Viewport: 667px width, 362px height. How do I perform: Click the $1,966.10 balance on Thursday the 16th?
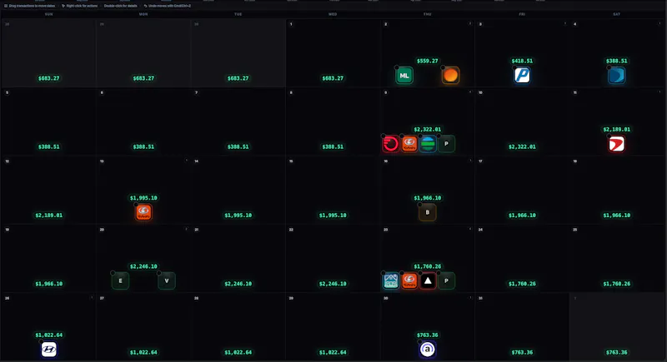[428, 198]
